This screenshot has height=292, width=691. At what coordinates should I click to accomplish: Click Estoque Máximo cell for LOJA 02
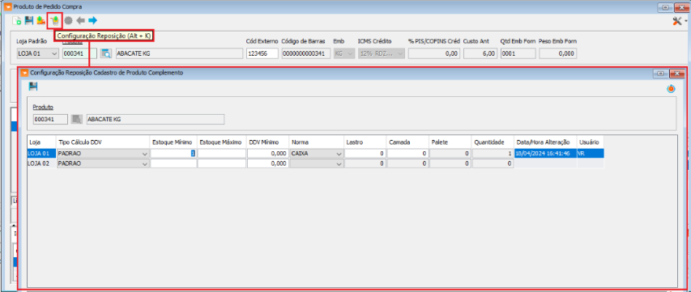tap(222, 163)
